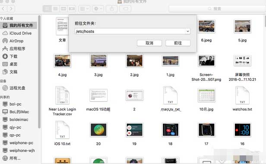
Task: Select the 文章 document file
Action: pyautogui.click(x=62, y=26)
